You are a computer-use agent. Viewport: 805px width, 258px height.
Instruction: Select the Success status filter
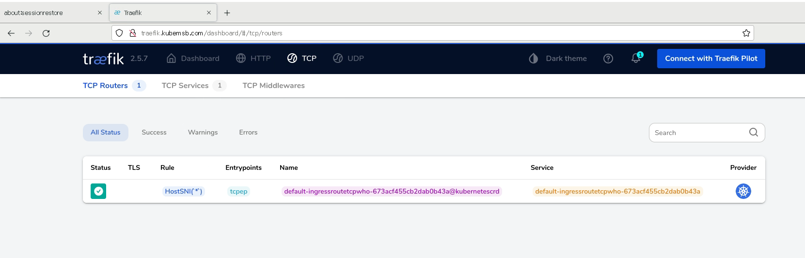pyautogui.click(x=154, y=133)
